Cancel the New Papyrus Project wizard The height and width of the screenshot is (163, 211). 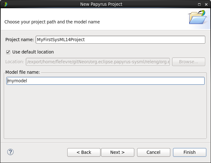154,152
